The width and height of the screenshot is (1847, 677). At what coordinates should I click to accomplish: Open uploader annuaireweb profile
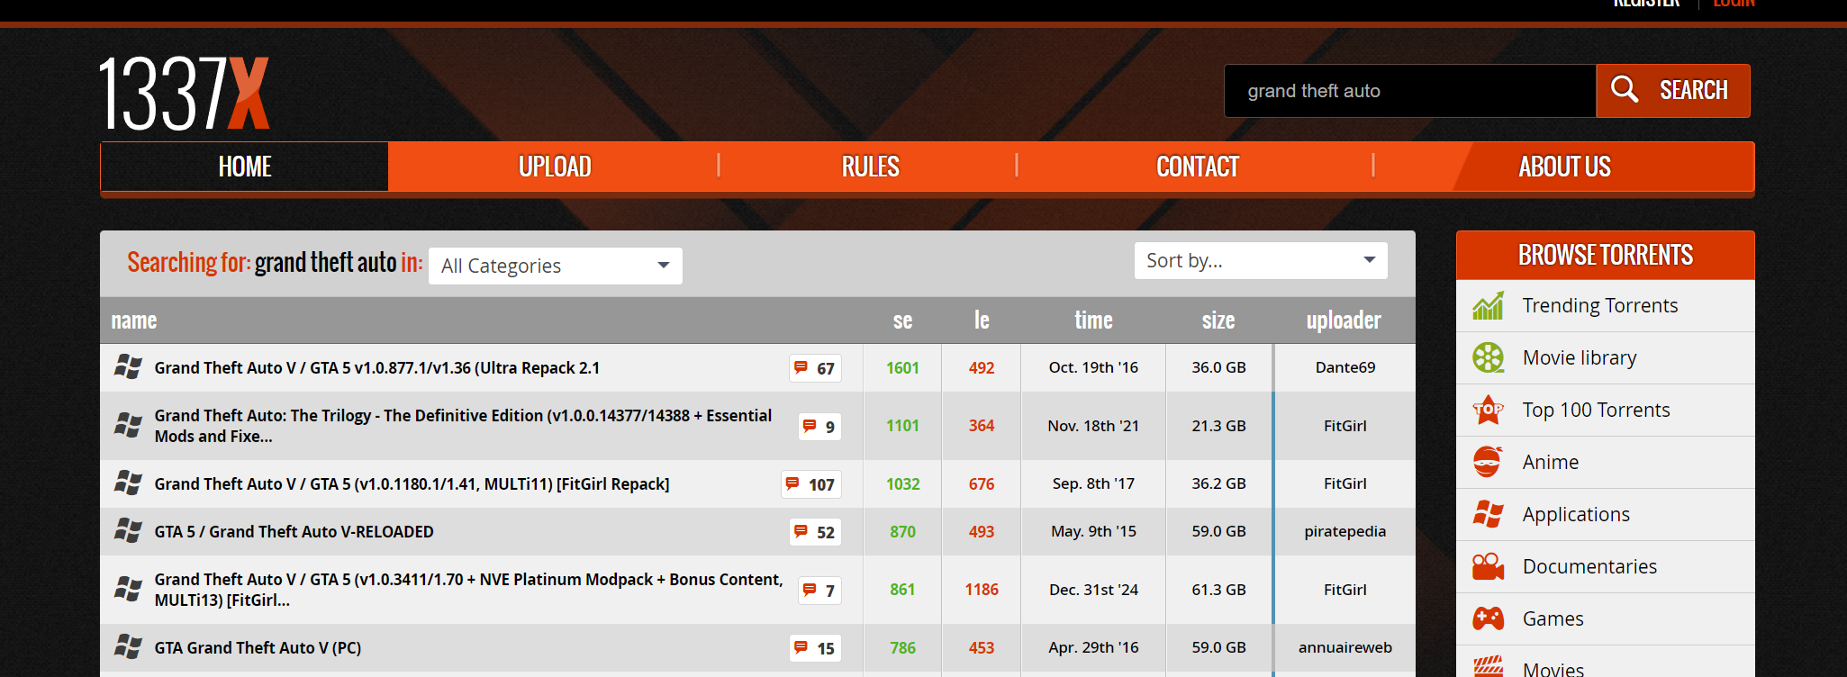pyautogui.click(x=1345, y=647)
